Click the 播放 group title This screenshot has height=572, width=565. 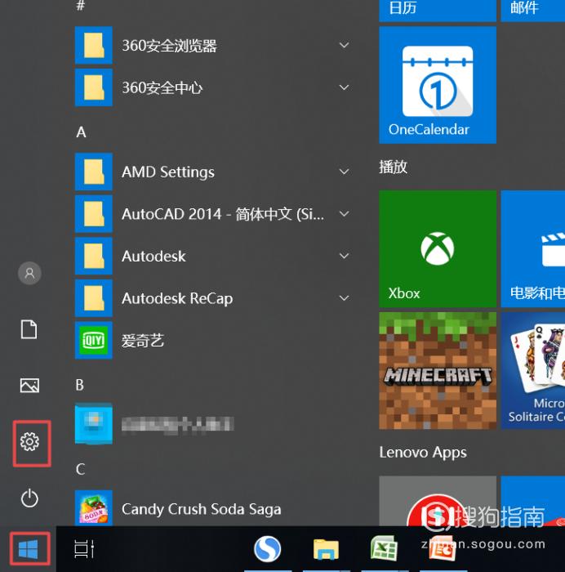(393, 167)
